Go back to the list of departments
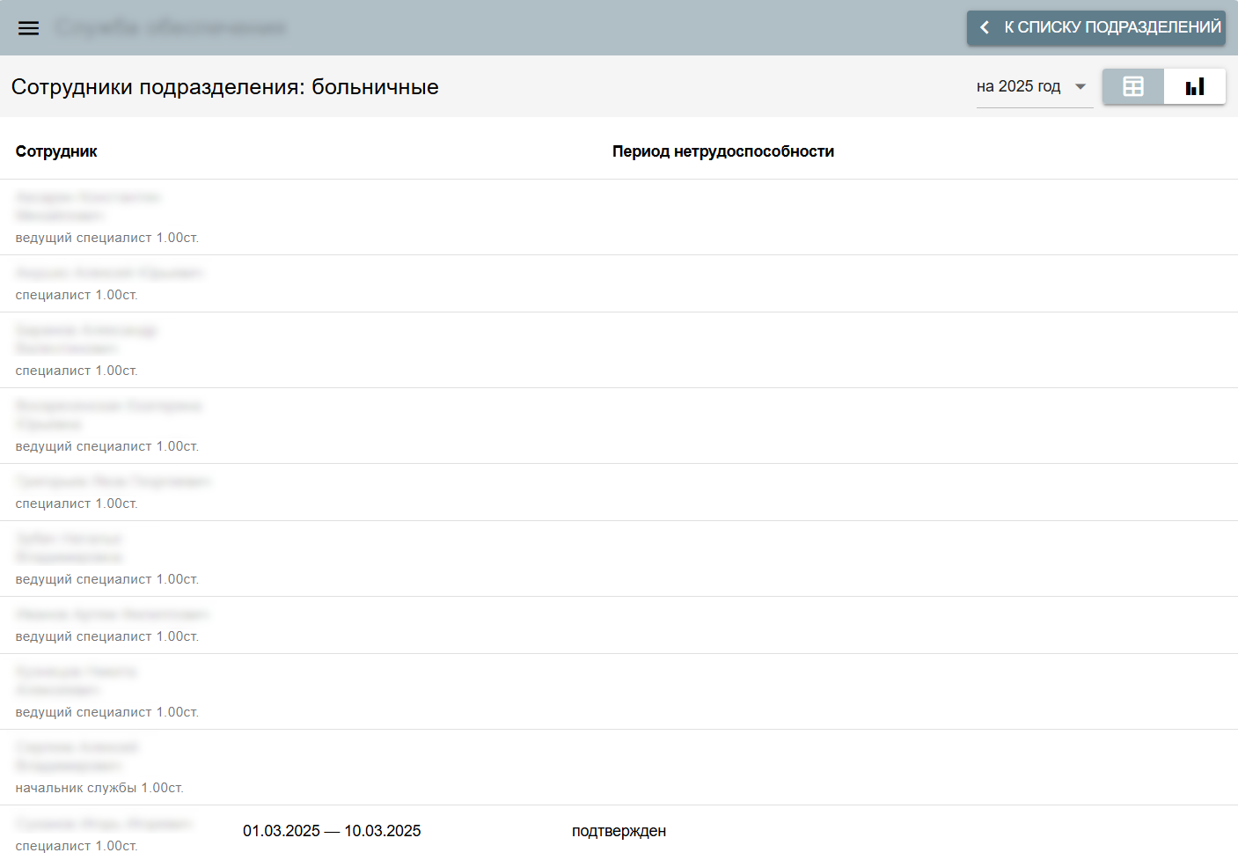 coord(1095,28)
